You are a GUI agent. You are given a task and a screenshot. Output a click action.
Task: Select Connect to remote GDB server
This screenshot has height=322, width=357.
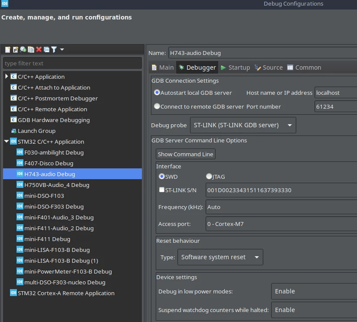coord(157,106)
